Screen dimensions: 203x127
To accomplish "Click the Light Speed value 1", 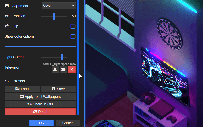I will (x=74, y=57).
